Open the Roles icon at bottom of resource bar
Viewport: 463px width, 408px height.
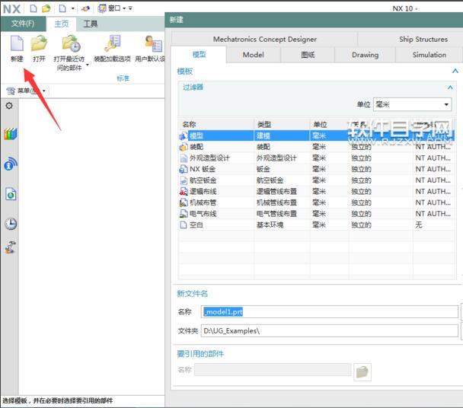pyautogui.click(x=11, y=247)
